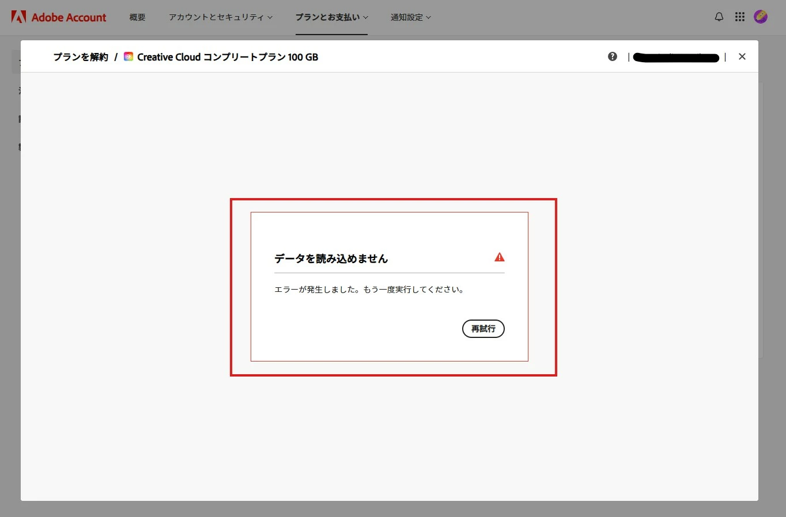Open the notifications bell icon
Screen dimensions: 786x517
[719, 17]
